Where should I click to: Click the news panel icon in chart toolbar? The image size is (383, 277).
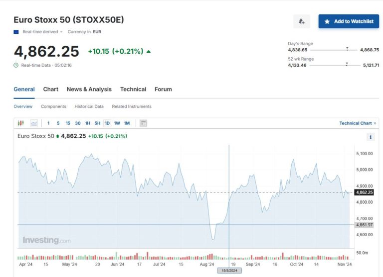coord(143,123)
